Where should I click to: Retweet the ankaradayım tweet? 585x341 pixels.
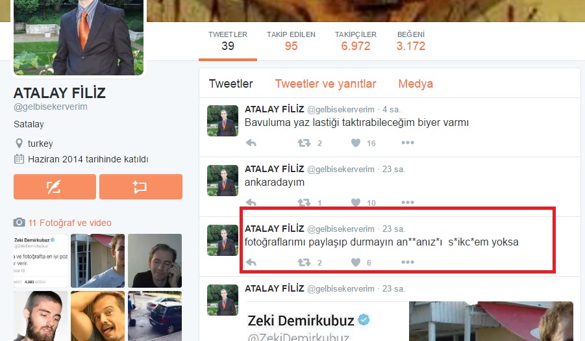click(304, 203)
